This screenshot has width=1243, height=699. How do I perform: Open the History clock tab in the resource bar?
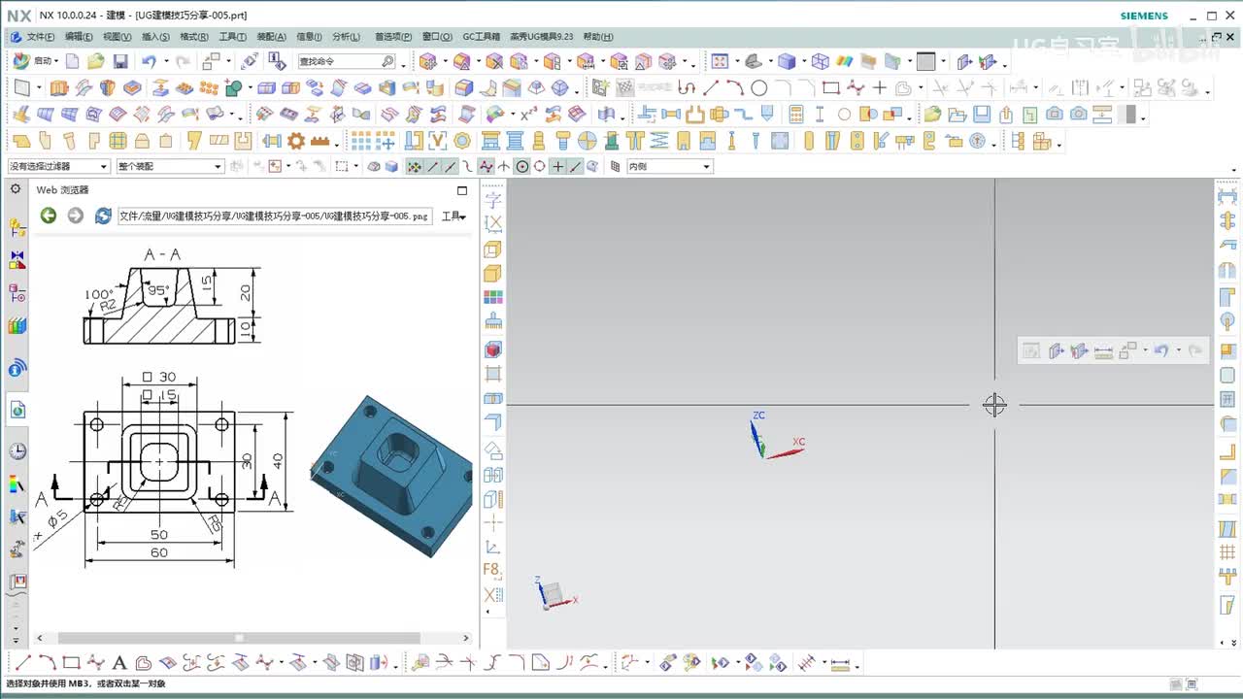17,451
